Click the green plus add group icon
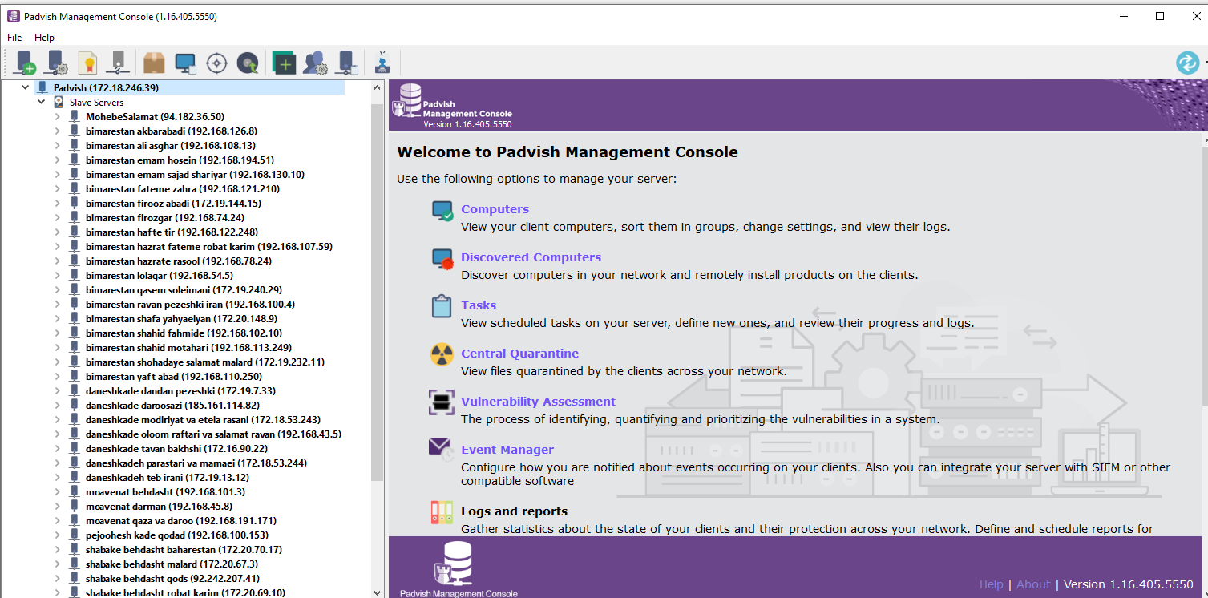Screen dimensions: 1208x598 click(x=284, y=63)
